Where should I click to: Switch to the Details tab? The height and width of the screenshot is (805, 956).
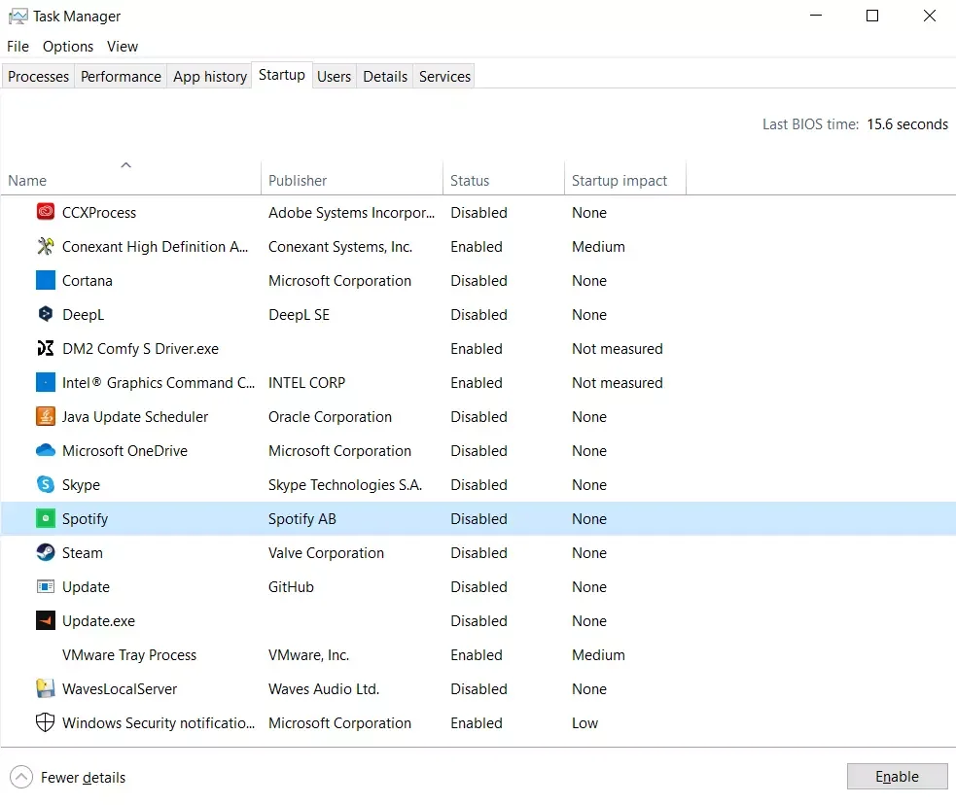[x=385, y=76]
